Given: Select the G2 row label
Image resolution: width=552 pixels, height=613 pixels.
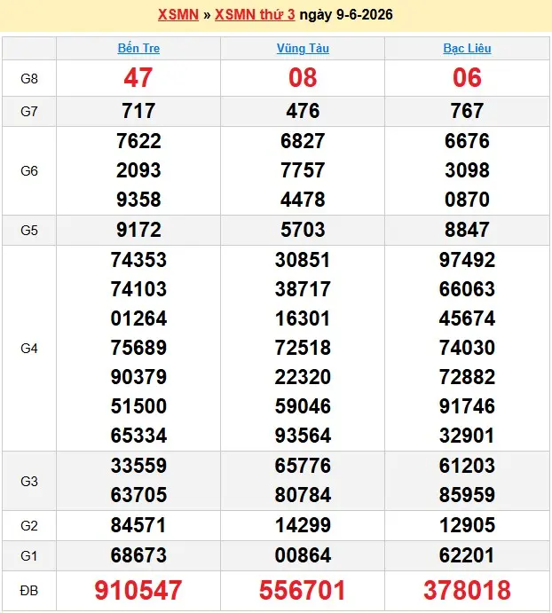Looking at the screenshot, I should click(x=29, y=525).
